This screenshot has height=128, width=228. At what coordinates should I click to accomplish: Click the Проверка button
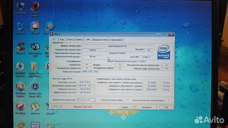146,107
